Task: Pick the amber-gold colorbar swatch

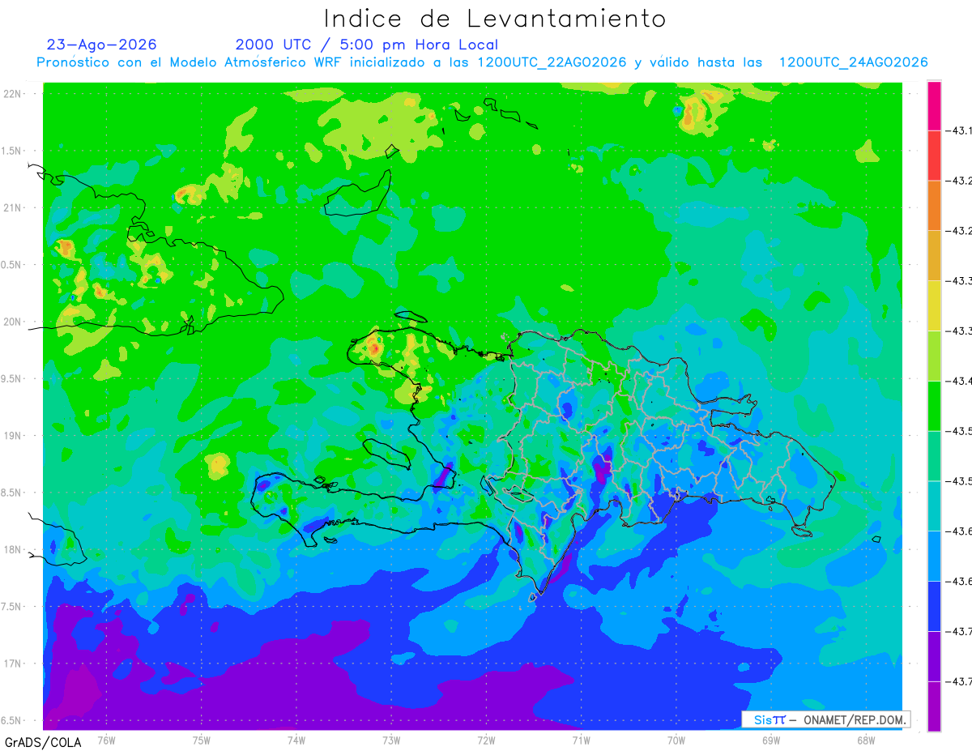Action: [934, 255]
